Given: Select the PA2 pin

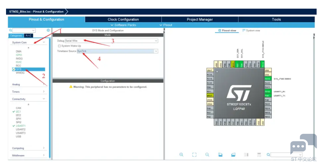Looking at the screenshot, I should [210, 117].
